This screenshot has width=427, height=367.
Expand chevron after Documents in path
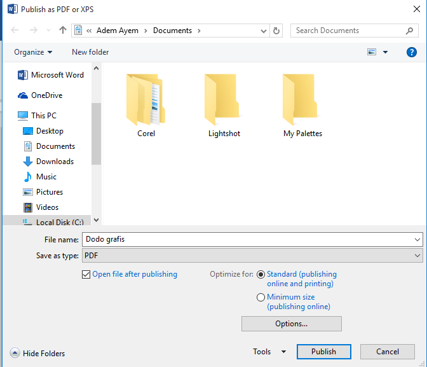[x=199, y=31]
